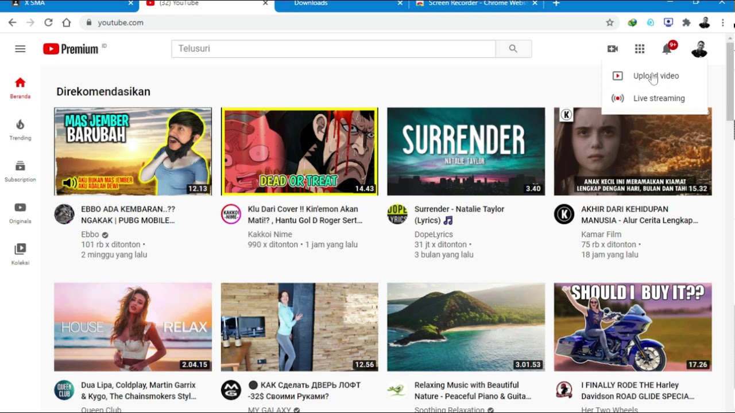
Task: Select Upload video from the menu
Action: [x=655, y=76]
